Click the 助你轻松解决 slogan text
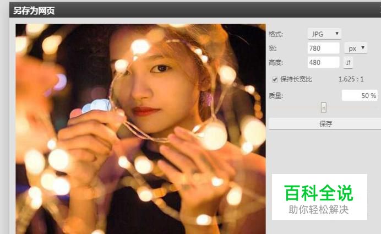 [x=319, y=210]
